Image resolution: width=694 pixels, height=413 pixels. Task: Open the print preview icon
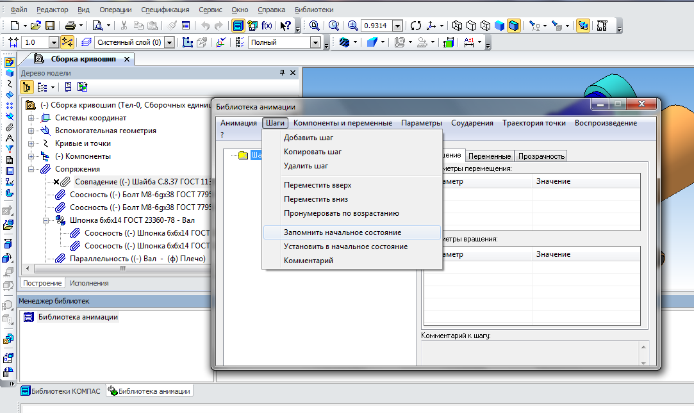pyautogui.click(x=97, y=26)
